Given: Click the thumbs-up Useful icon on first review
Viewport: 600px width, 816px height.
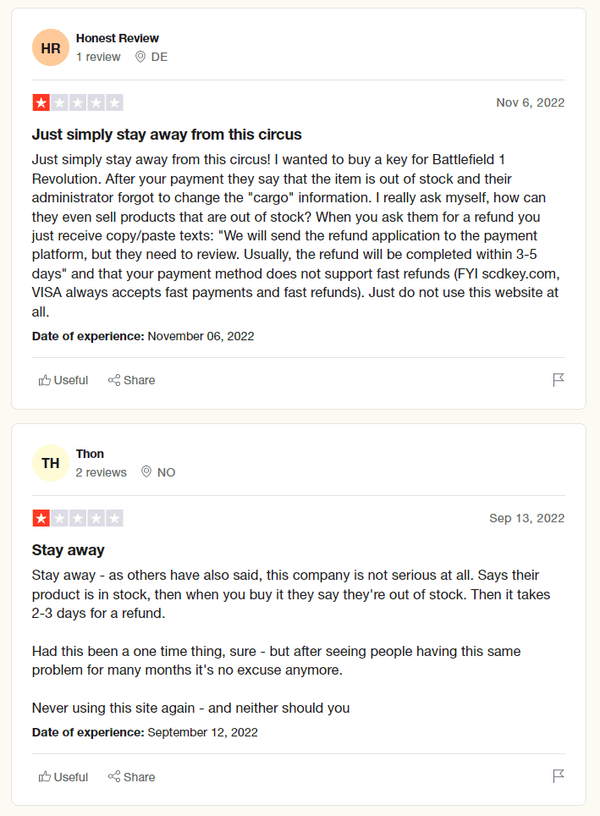Looking at the screenshot, I should point(46,379).
